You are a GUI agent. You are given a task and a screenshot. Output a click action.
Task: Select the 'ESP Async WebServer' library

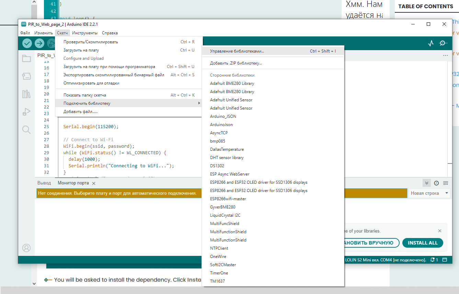(x=230, y=174)
